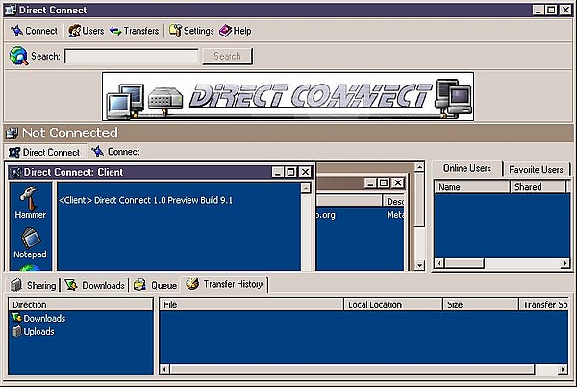This screenshot has height=387, width=577.
Task: Open the Downloads tab in bottom panel
Action: click(95, 285)
